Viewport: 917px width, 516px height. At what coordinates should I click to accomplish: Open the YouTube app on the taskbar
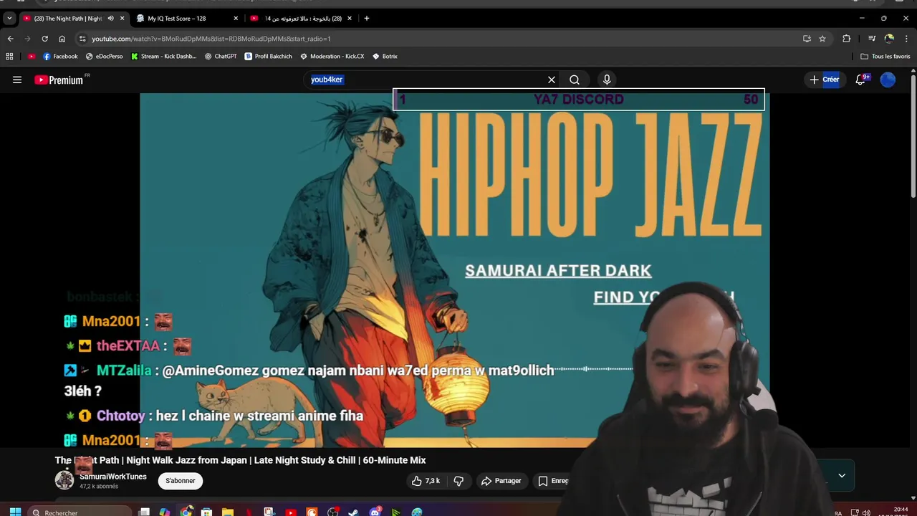click(291, 512)
